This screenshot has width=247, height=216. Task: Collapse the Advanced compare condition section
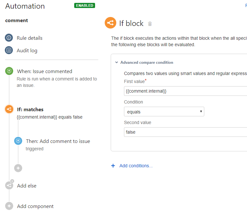117,62
